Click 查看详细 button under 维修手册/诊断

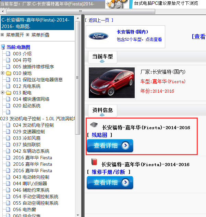pyautogui.click(x=110, y=182)
